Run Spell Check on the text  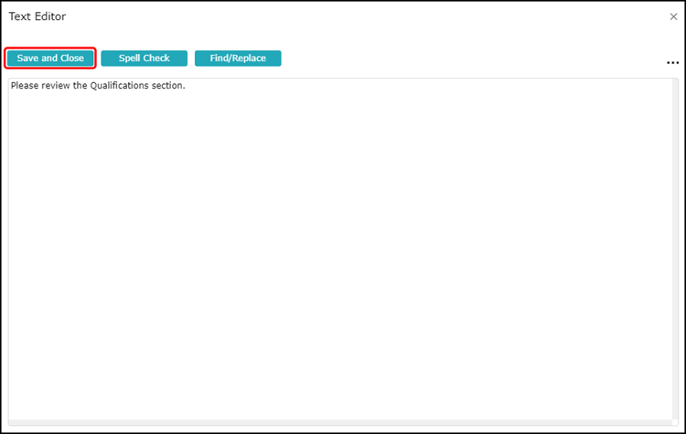(x=144, y=58)
